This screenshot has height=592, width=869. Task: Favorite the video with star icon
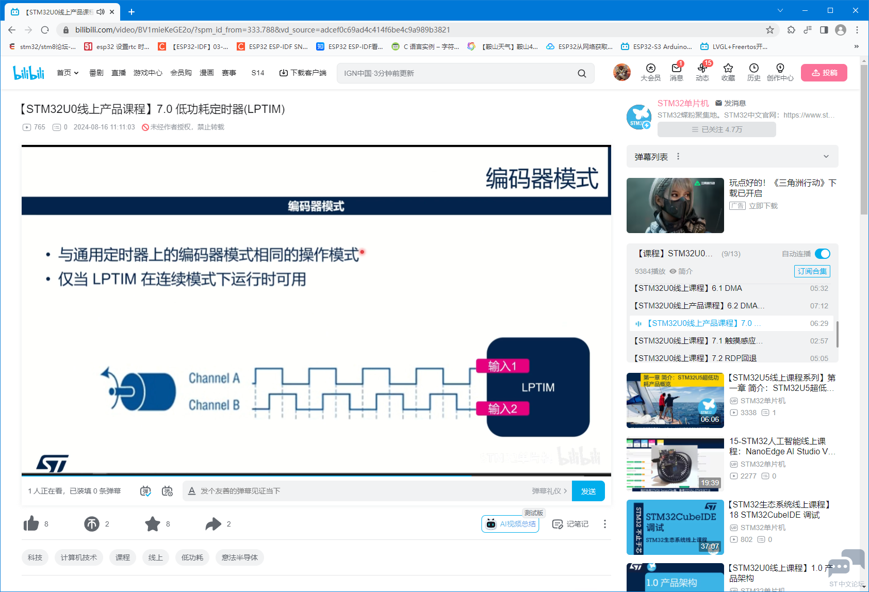tap(153, 524)
